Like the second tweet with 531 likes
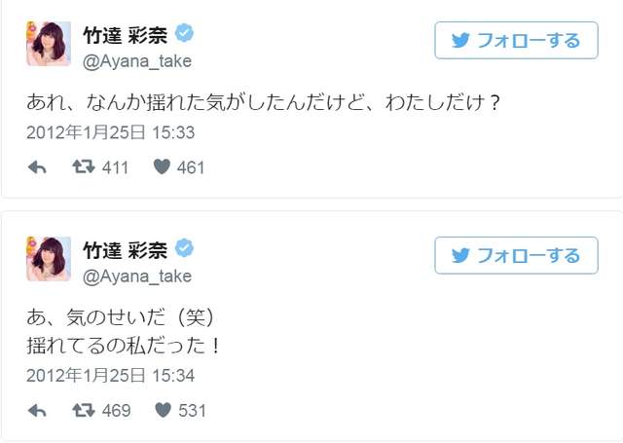This screenshot has width=623, height=443. tap(163, 410)
